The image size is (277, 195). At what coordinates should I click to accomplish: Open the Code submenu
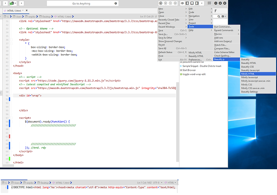tap(200, 12)
